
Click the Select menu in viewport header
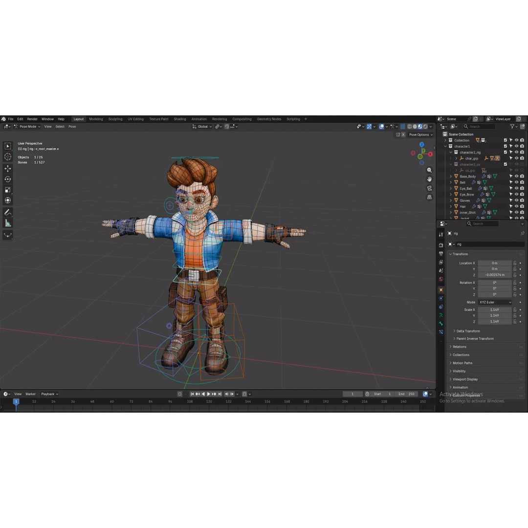point(60,127)
